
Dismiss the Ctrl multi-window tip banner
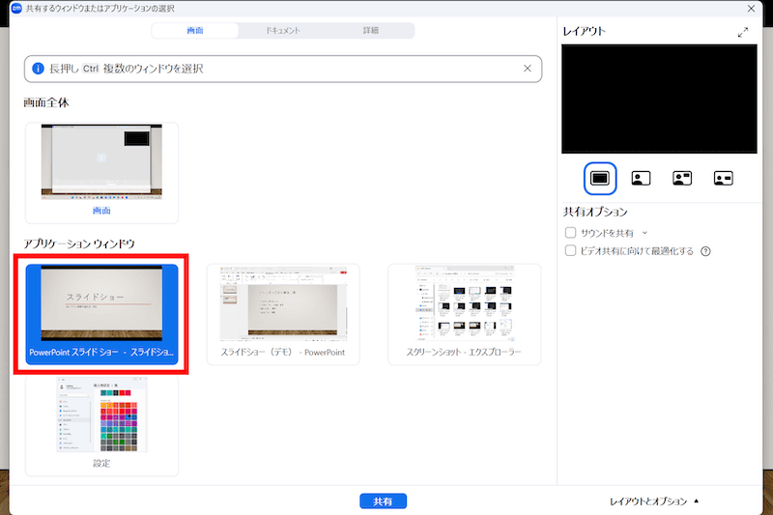click(x=527, y=69)
